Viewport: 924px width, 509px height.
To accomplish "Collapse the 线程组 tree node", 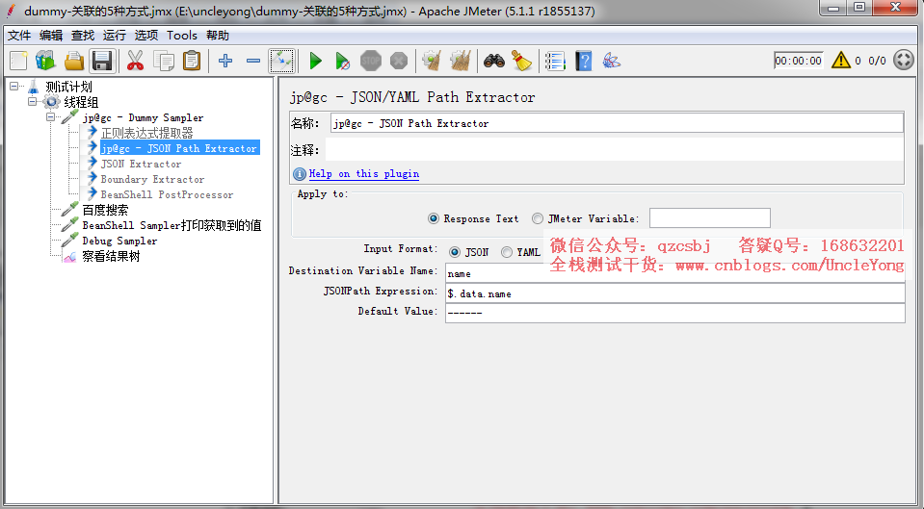I will pyautogui.click(x=33, y=102).
